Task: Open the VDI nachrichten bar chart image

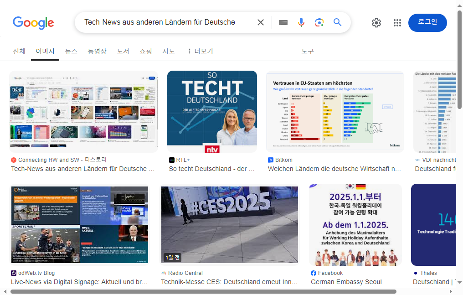Action: point(435,112)
